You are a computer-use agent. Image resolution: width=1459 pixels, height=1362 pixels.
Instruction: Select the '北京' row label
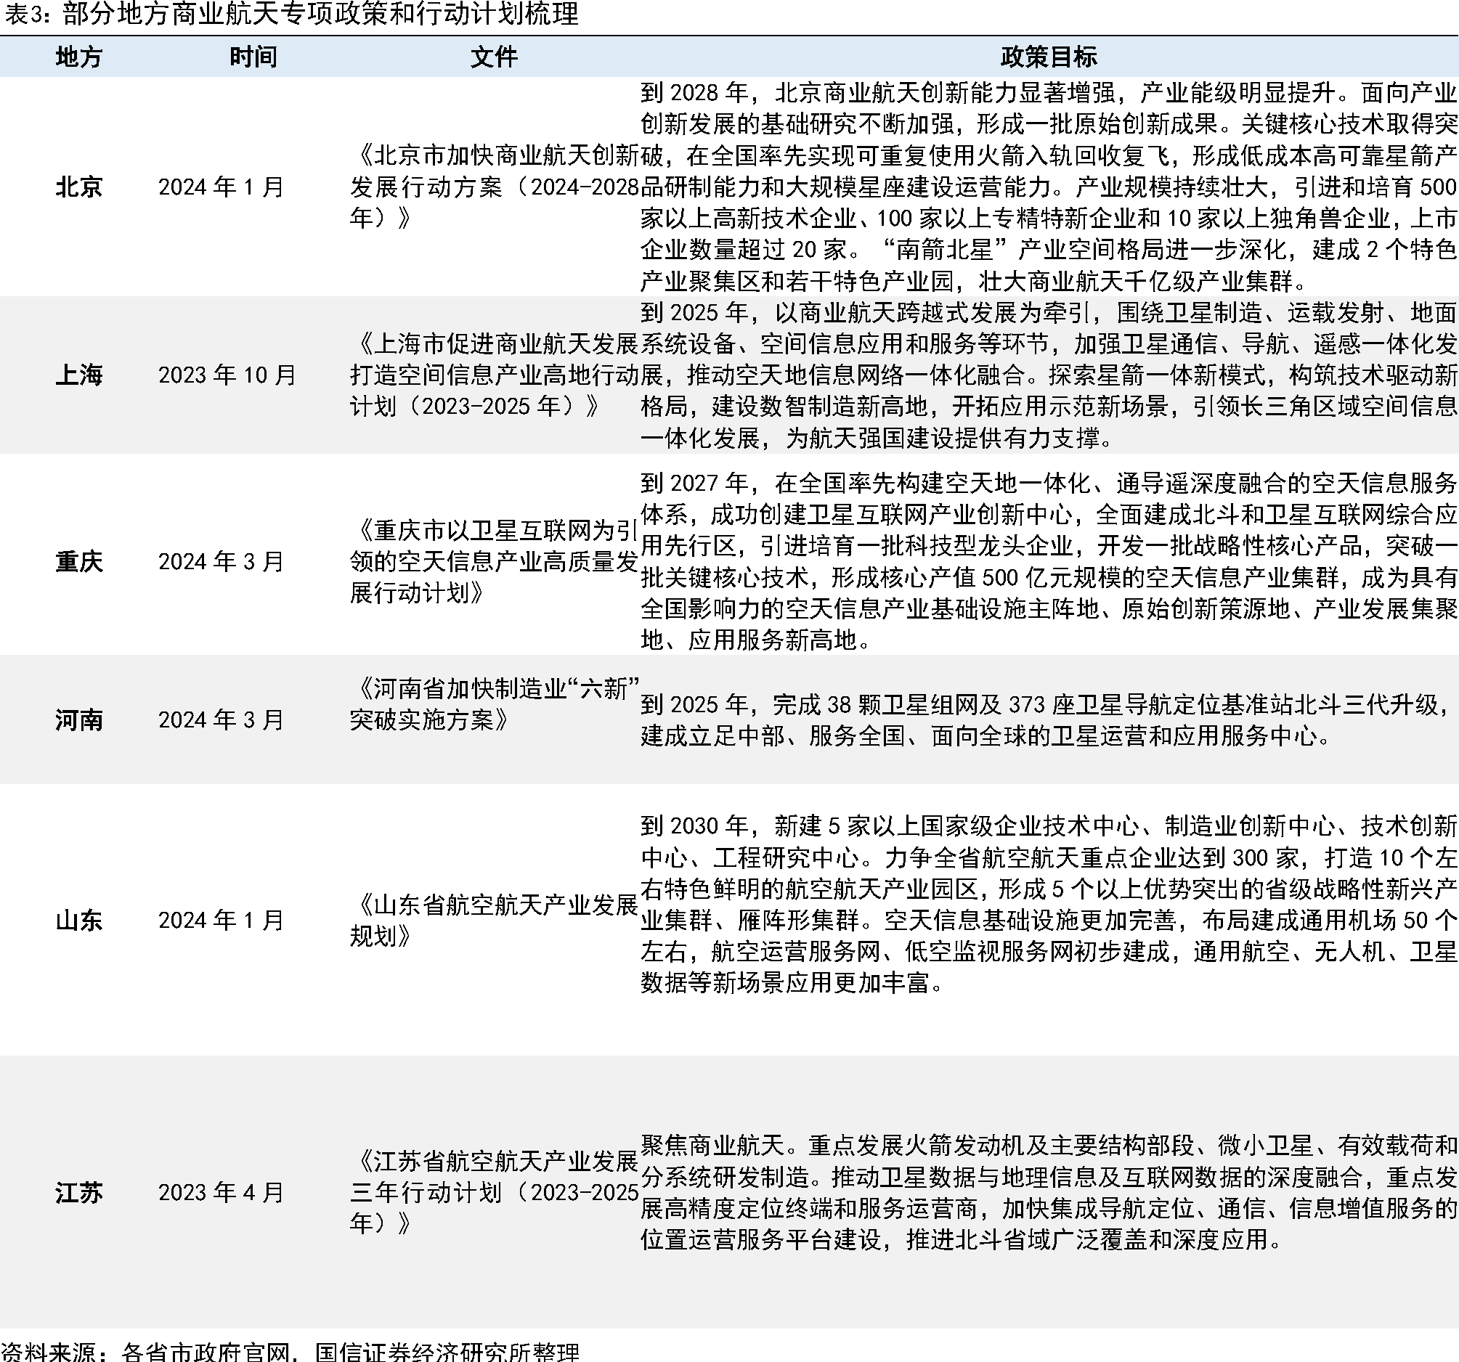[x=78, y=187]
